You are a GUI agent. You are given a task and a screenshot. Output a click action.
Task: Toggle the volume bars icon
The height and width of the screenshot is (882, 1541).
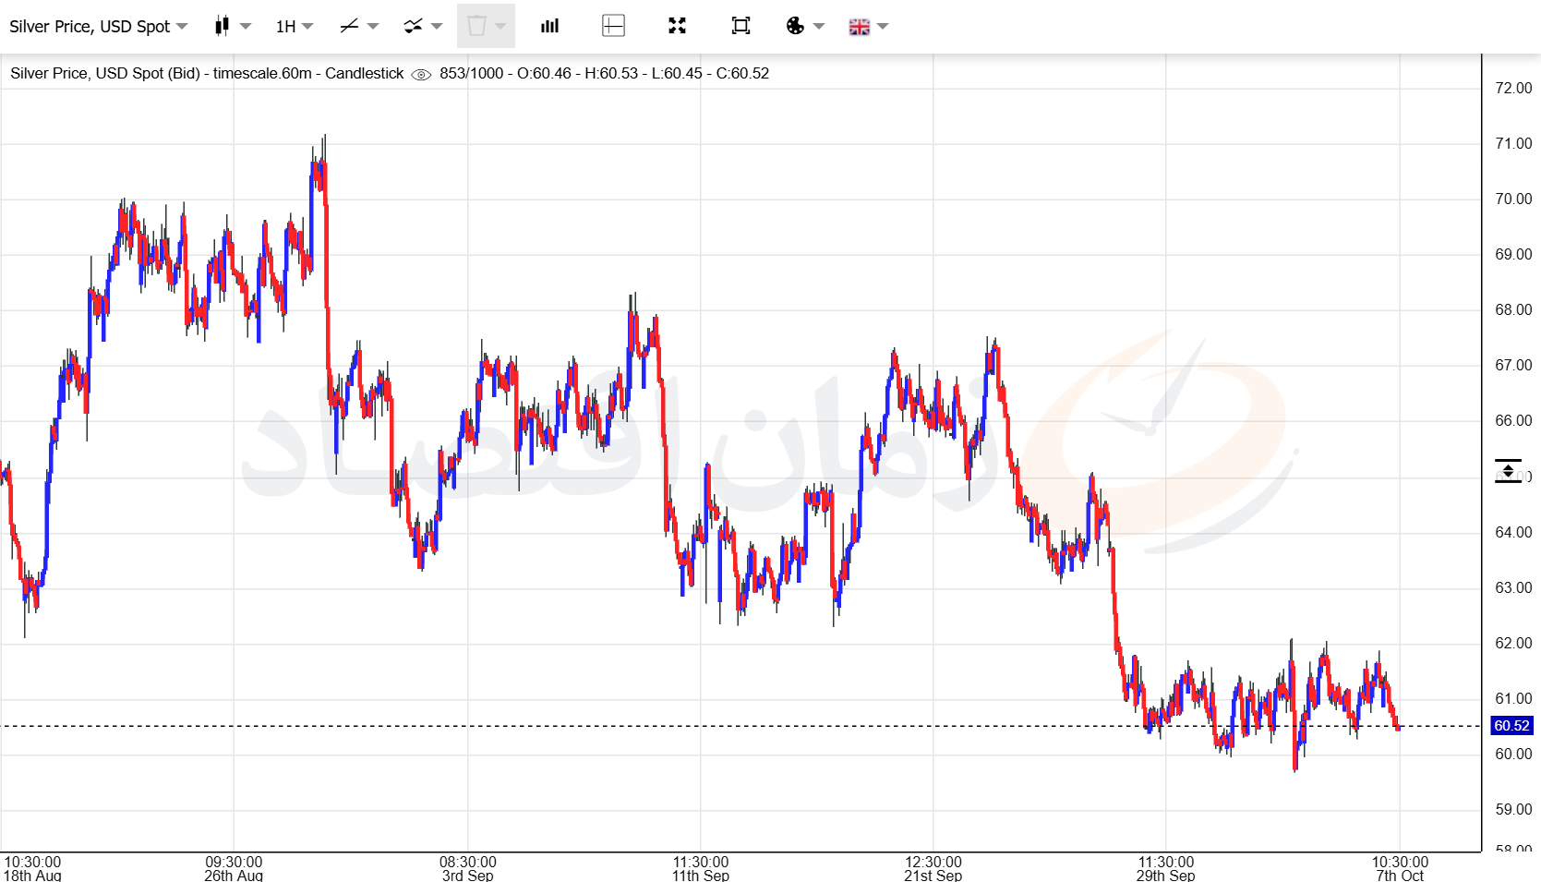click(x=550, y=26)
